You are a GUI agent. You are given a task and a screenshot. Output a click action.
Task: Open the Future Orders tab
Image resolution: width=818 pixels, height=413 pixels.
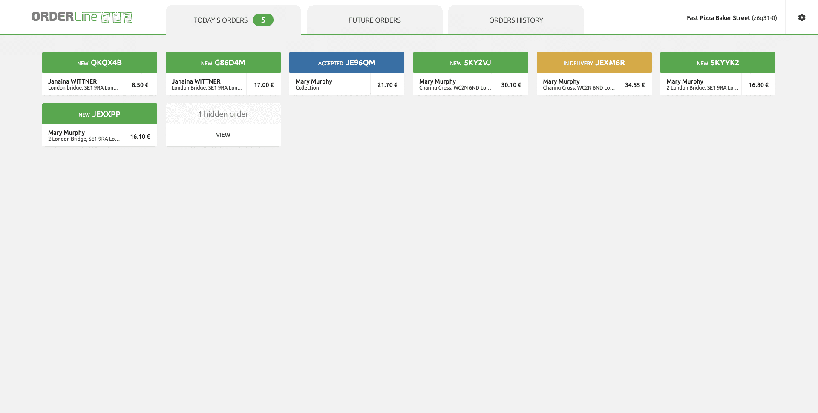pos(374,20)
